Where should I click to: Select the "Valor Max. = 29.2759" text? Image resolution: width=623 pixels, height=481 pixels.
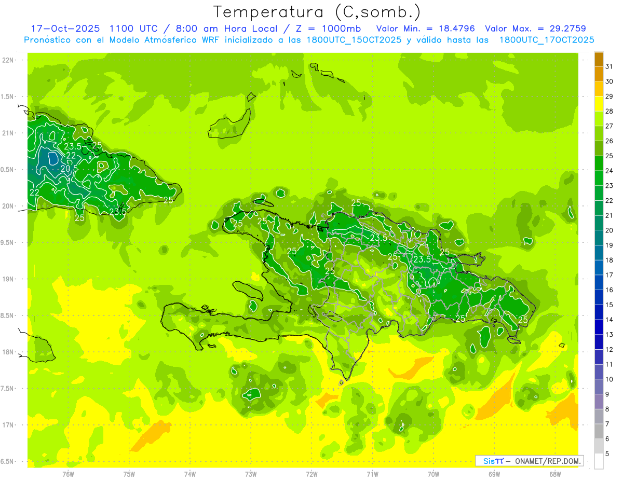(535, 29)
